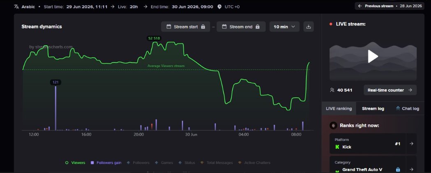Screen dimensions: 431x173
Task: Click the calendar icon in Stream end
Action: (224, 27)
